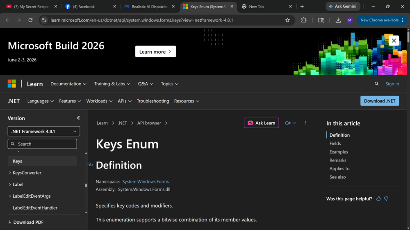
Task: Click the Microsoft logo
Action: tap(12, 84)
